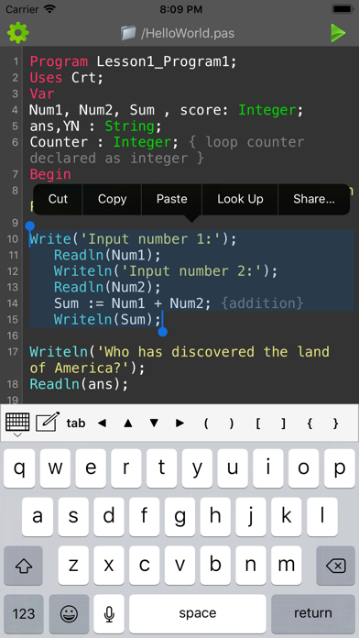This screenshot has width=359, height=638.
Task: Open the emoji keyboard
Action: (x=69, y=613)
